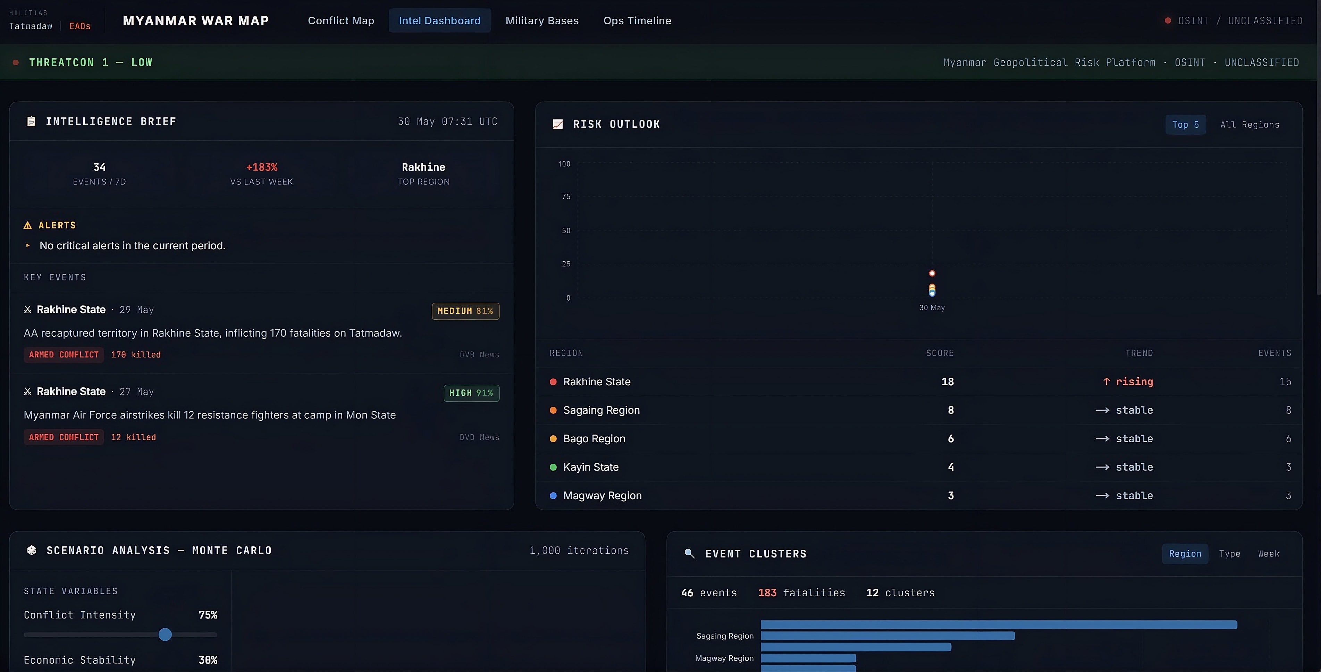Open the Ops Timeline tab
The width and height of the screenshot is (1321, 672).
click(637, 20)
